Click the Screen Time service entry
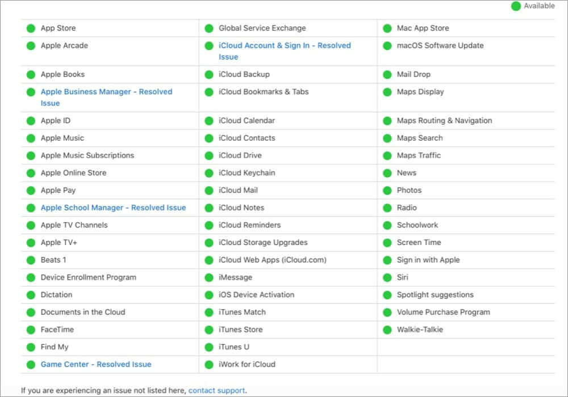The height and width of the screenshot is (397, 568). 419,242
